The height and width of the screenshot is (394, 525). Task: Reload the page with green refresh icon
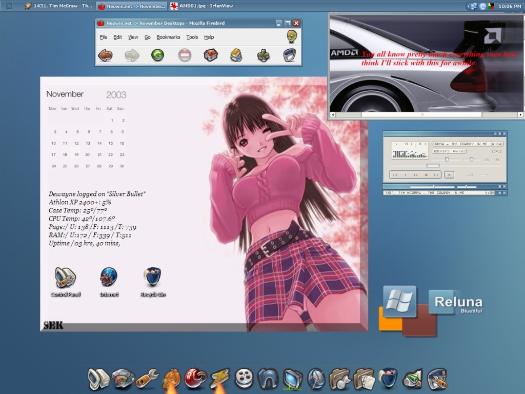(158, 55)
